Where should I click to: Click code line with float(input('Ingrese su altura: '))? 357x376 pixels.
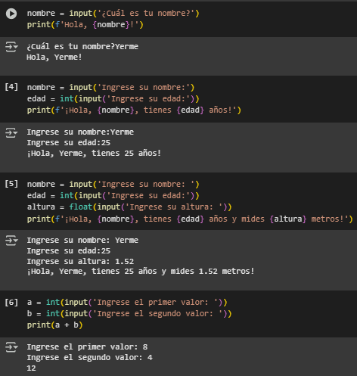coord(129,207)
